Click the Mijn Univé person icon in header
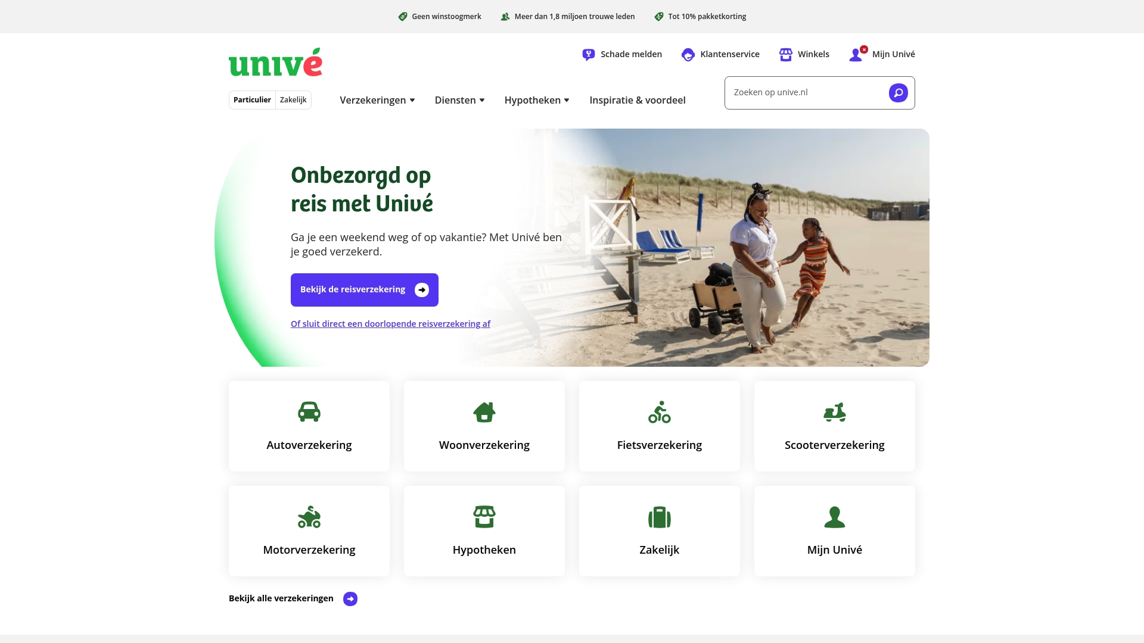 856,55
